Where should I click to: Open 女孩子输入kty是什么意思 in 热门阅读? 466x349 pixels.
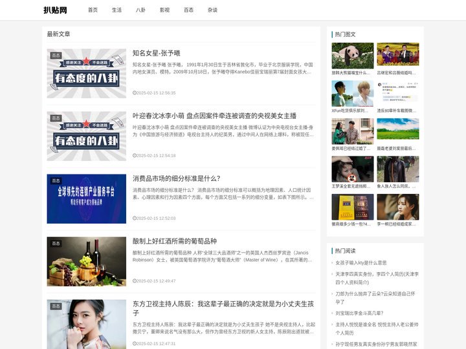click(361, 263)
